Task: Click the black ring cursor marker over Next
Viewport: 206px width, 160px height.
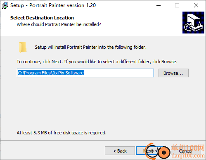Action: 152,151
